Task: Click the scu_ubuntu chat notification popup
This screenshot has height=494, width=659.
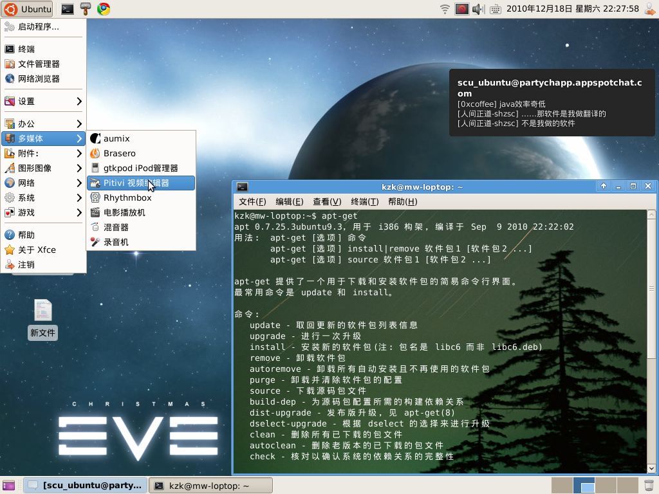Action: [x=552, y=103]
